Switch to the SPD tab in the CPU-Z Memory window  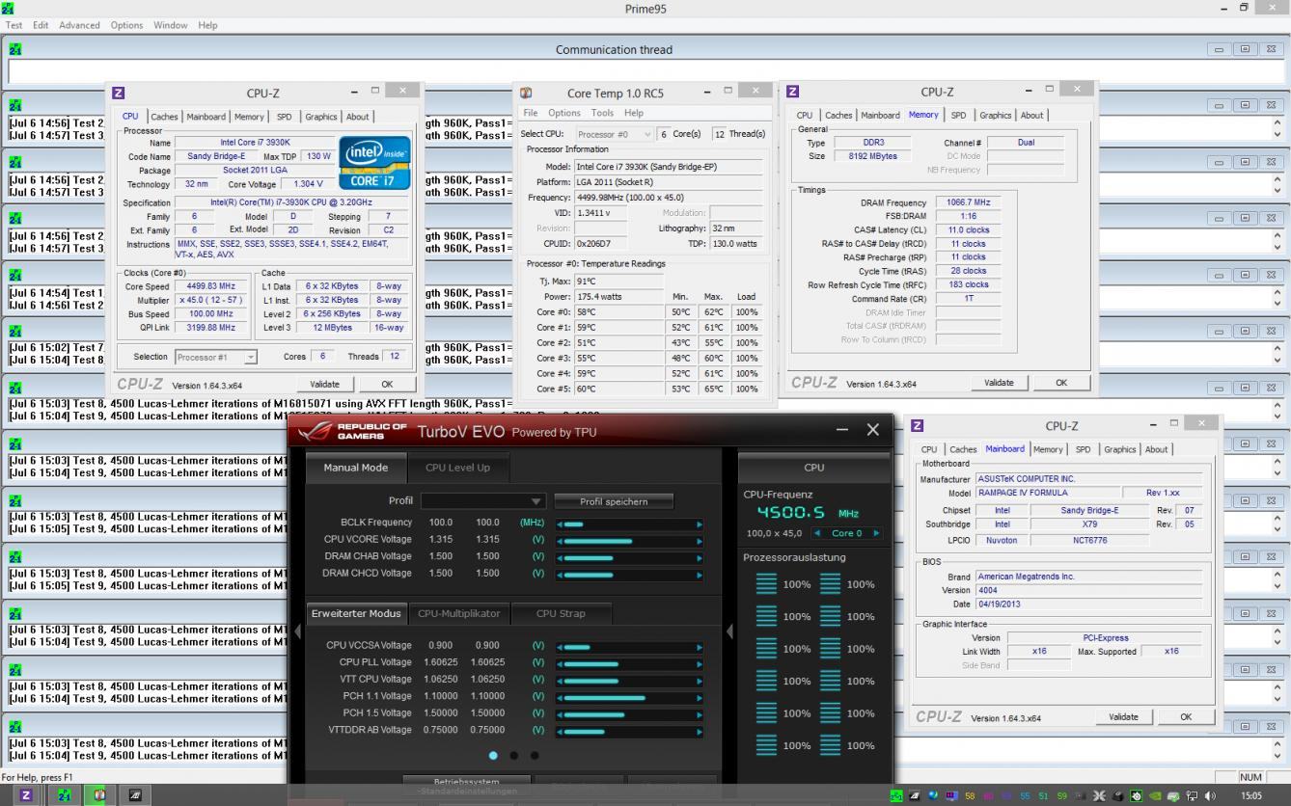[x=958, y=115]
